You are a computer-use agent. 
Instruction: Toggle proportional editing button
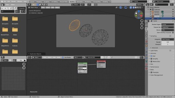click(x=93, y=5)
